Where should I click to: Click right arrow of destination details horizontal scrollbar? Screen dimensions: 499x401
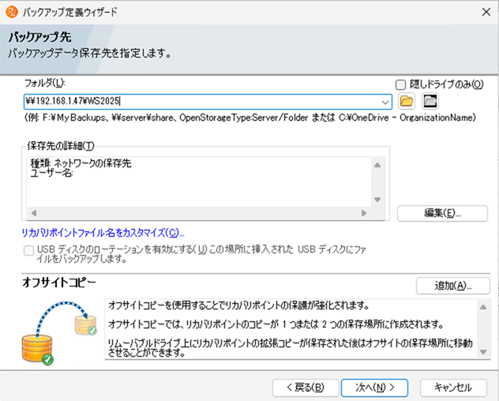pyautogui.click(x=364, y=213)
